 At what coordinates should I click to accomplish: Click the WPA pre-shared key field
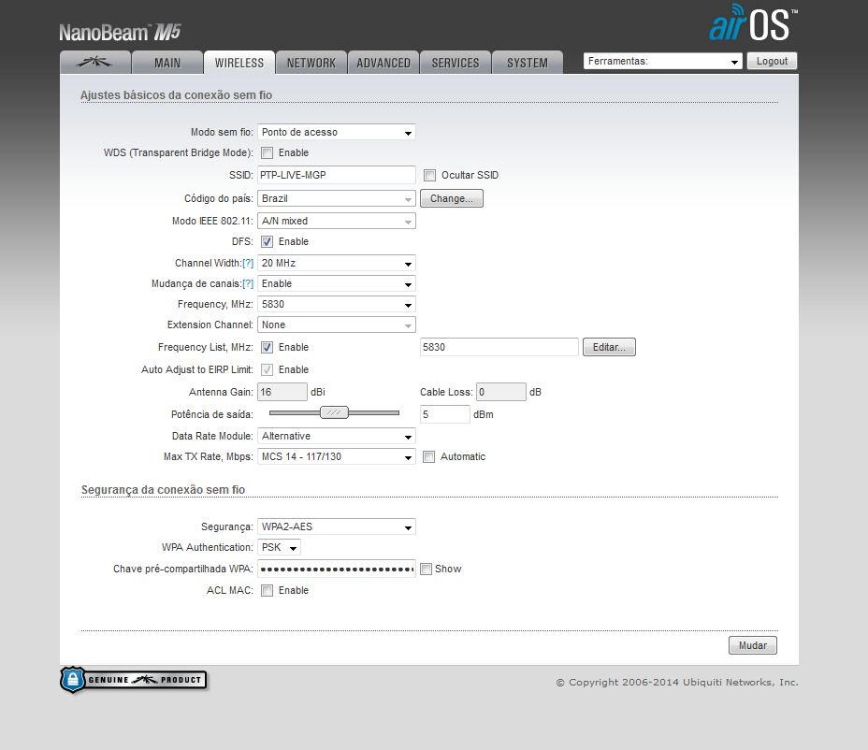(337, 569)
